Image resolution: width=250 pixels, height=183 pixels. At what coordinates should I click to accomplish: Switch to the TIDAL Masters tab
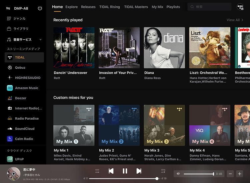point(136,7)
